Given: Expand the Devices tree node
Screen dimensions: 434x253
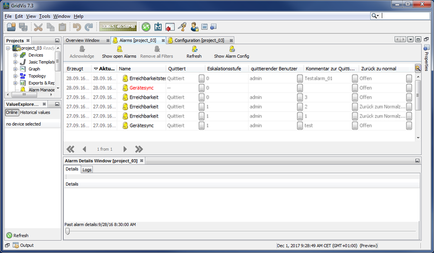Looking at the screenshot, I should point(16,55).
